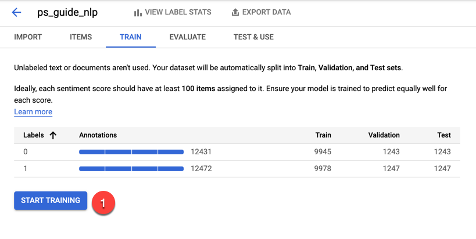Switch to the Import tab
Viewport: 476px width, 239px height.
28,37
